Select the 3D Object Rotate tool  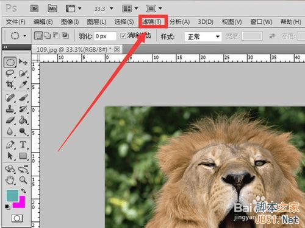[10, 169]
